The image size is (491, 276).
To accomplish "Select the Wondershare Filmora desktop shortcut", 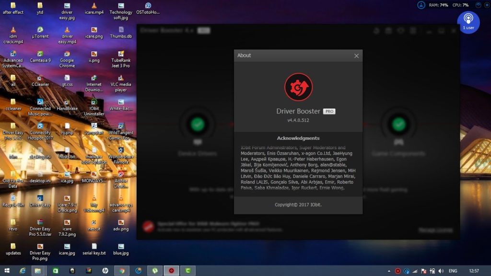I will point(121,156).
